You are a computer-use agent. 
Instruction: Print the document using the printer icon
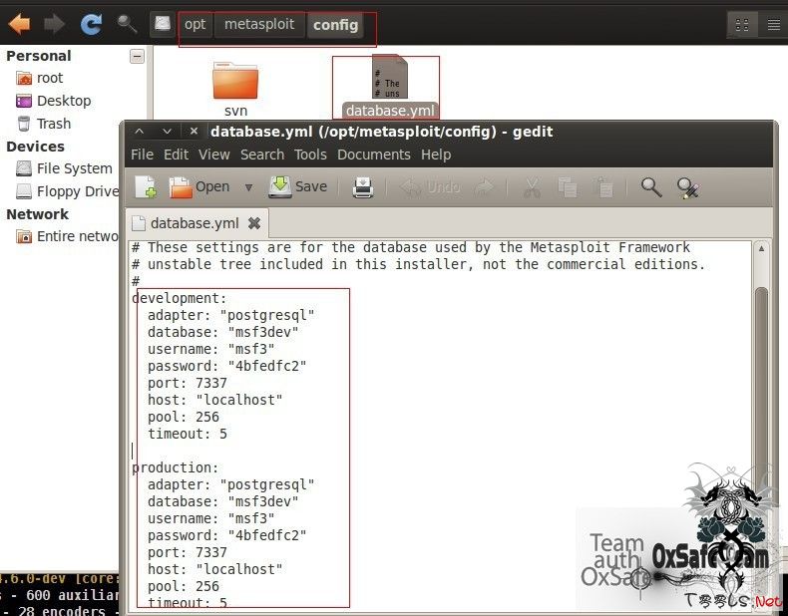coord(362,187)
